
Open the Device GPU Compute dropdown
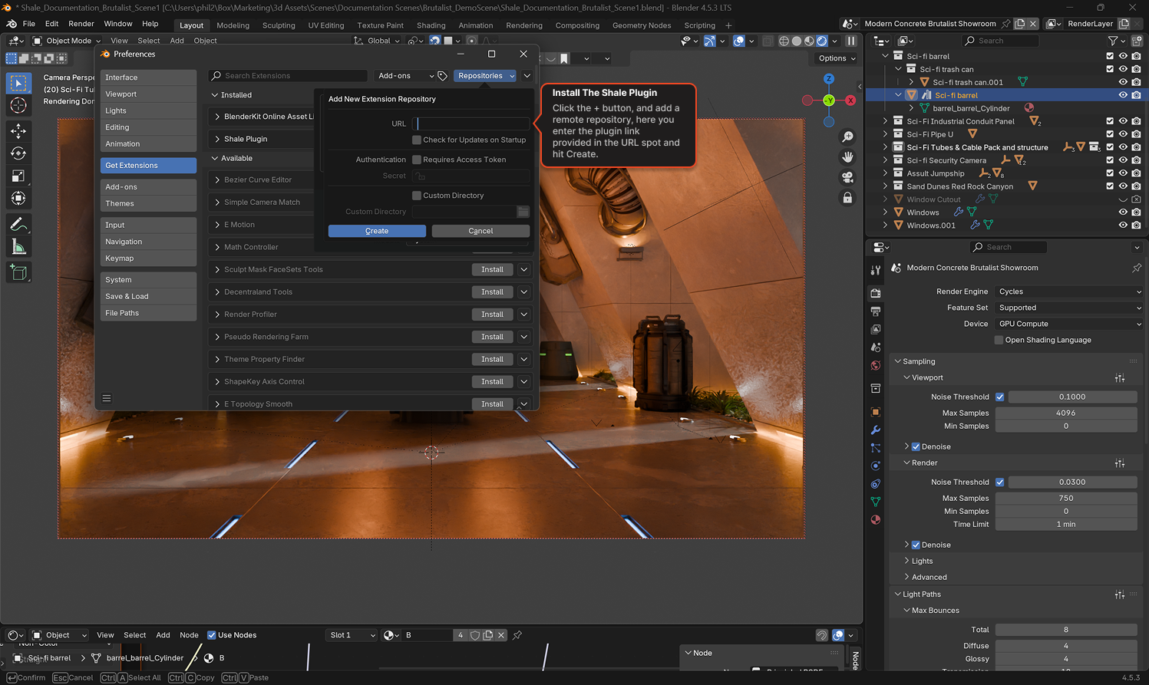point(1069,324)
